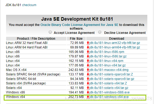Screen dimensions: 155x104
Task: Click download arrow icon for jdk-8u181-linux-arm32-vfp-hflt.tar.gz
Action: pos(88,43)
